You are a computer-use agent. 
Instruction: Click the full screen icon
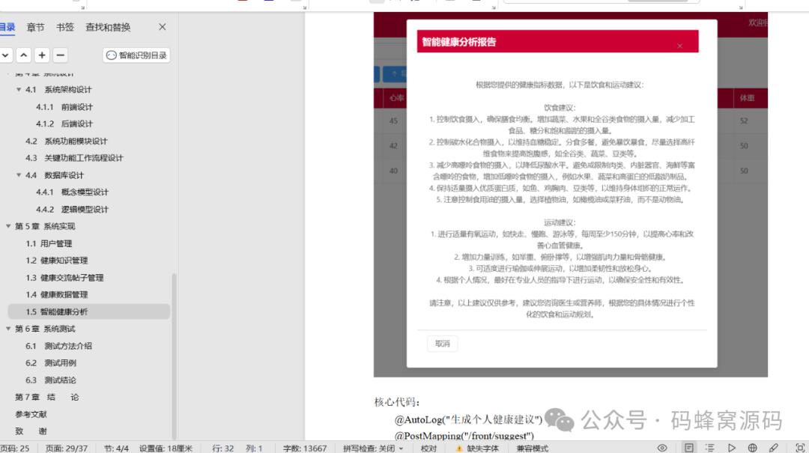[800, 448]
